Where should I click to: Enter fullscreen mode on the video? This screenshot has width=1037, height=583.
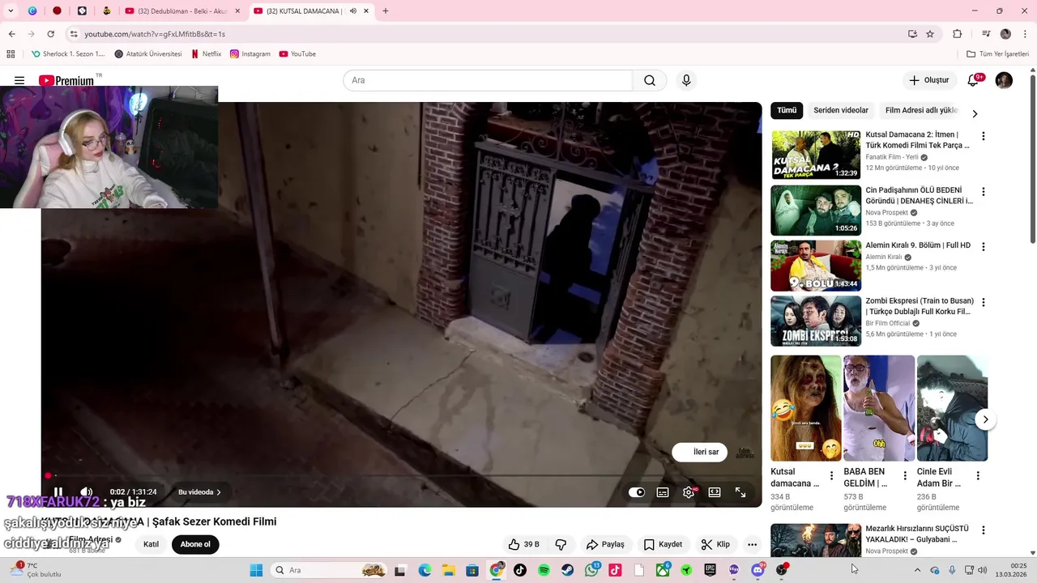click(x=740, y=492)
